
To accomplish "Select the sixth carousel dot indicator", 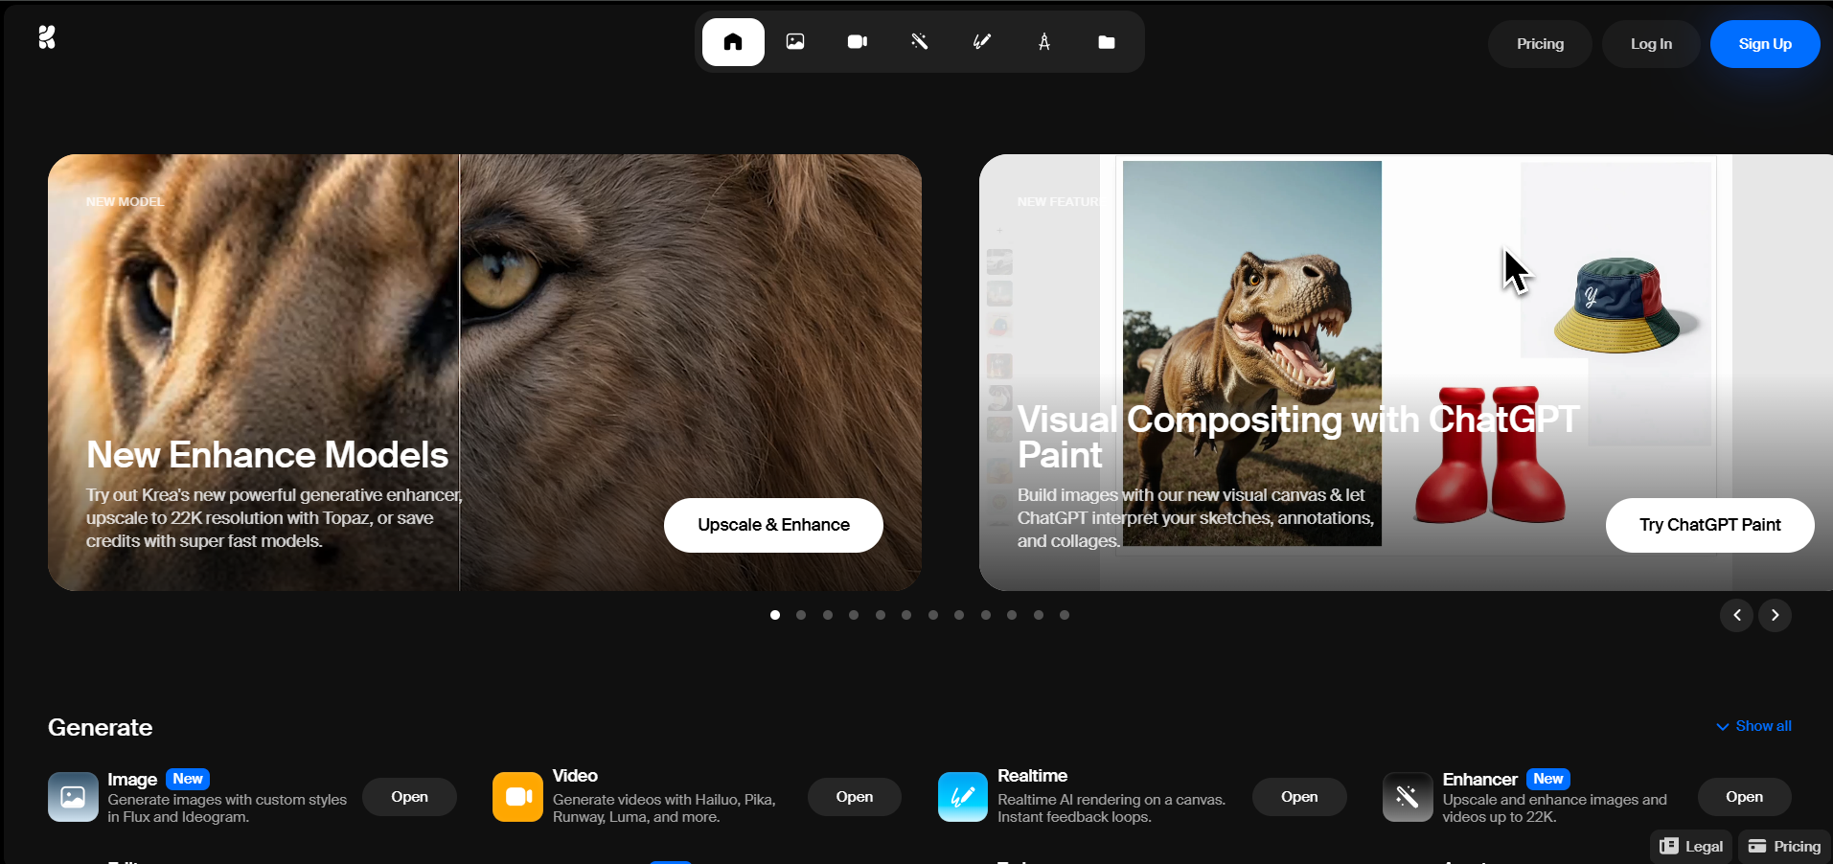I will (906, 615).
